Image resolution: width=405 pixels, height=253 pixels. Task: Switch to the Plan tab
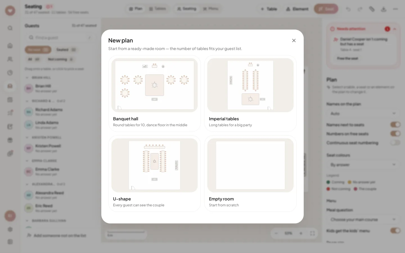[x=136, y=9]
